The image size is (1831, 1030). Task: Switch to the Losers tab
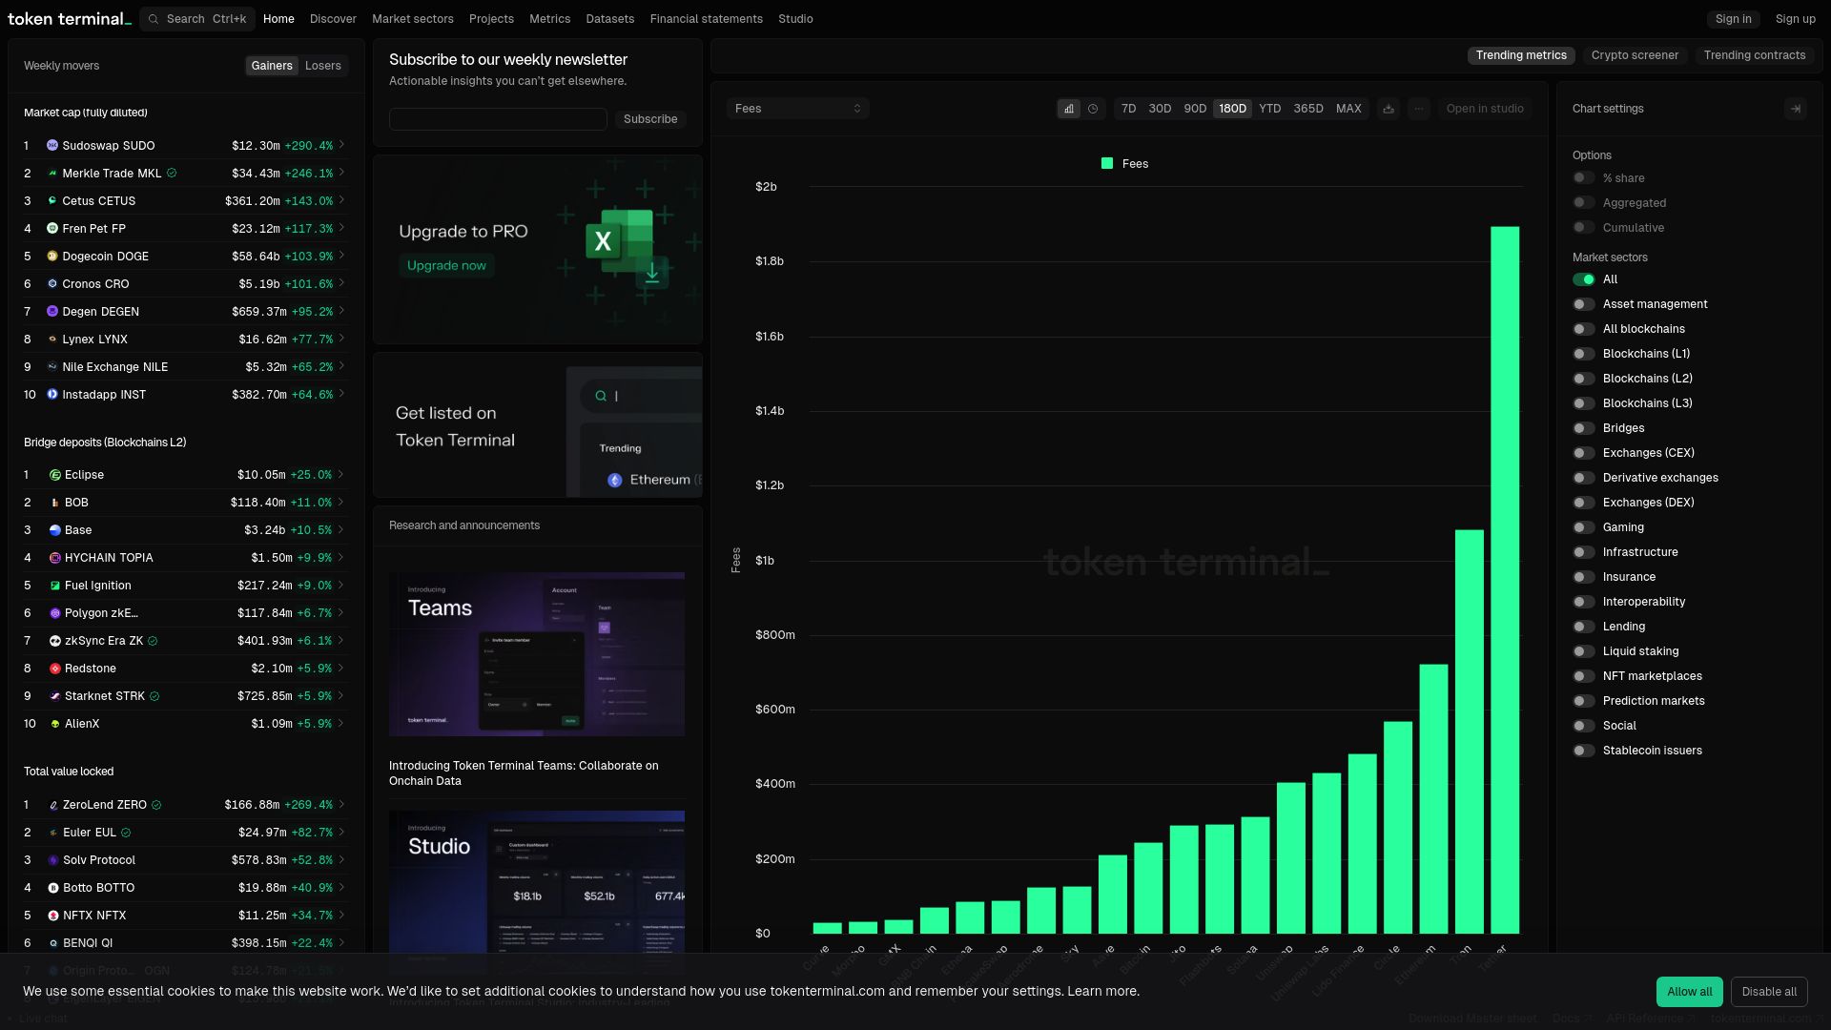(x=323, y=66)
